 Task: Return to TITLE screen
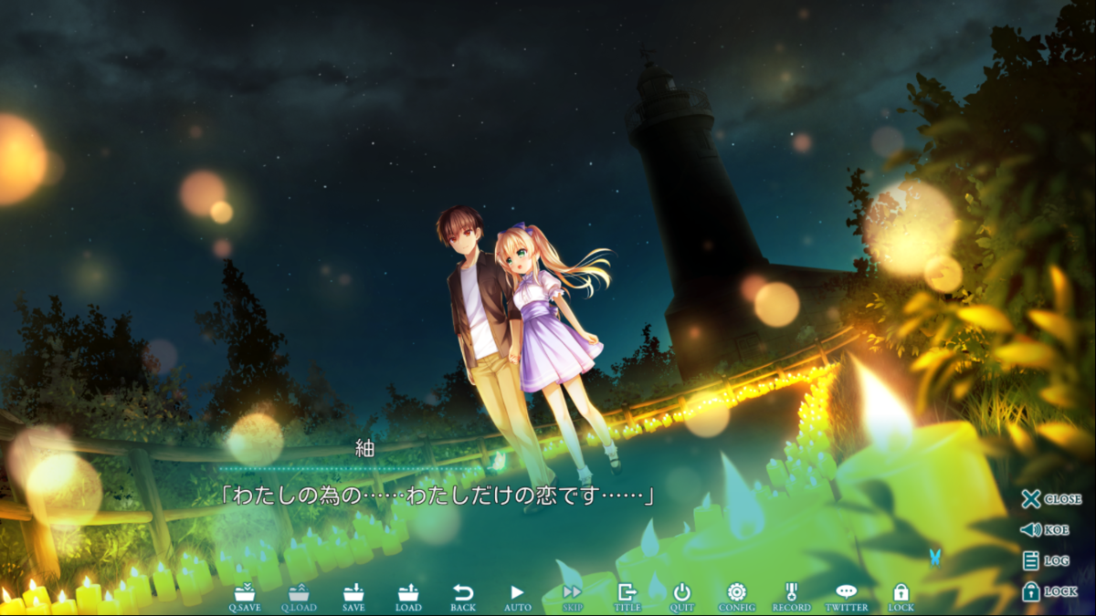coord(627,598)
